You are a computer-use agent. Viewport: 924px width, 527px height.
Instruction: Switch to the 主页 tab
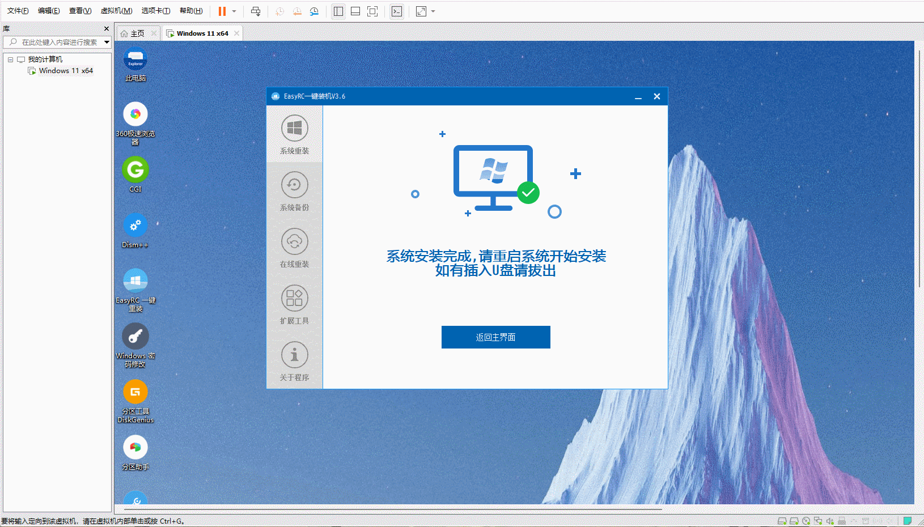tap(134, 33)
